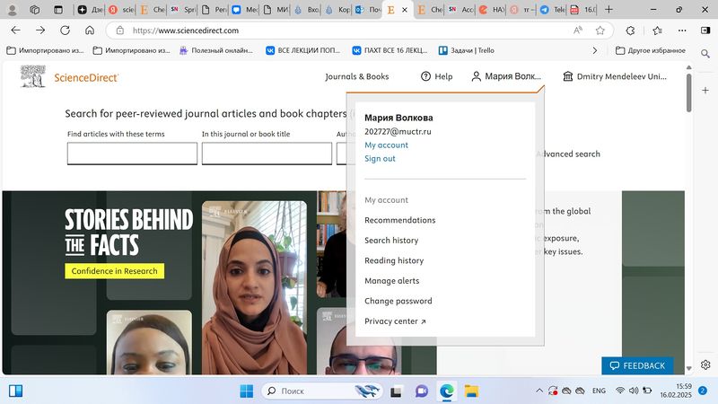718x404 pixels.
Task: Expand the bookmarks overflow chevron
Action: tap(594, 50)
